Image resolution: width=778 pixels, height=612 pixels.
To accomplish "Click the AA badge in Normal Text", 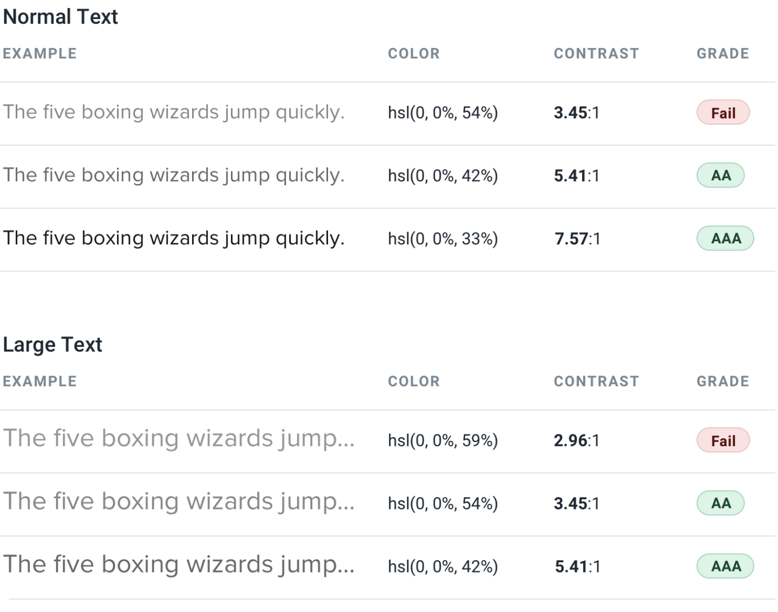I will click(x=720, y=175).
